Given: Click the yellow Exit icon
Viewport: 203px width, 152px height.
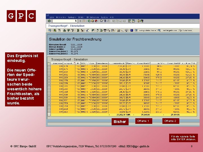Looking at the screenshot, I should tap(92, 21).
